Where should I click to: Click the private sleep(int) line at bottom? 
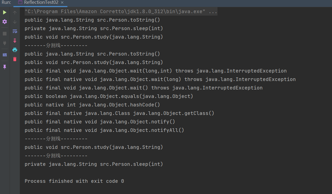(x=94, y=164)
